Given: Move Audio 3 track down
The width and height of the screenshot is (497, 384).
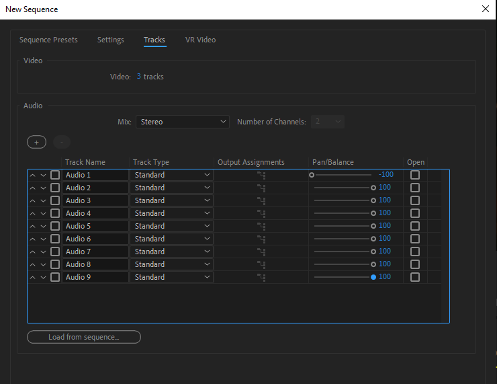Looking at the screenshot, I should click(x=44, y=200).
